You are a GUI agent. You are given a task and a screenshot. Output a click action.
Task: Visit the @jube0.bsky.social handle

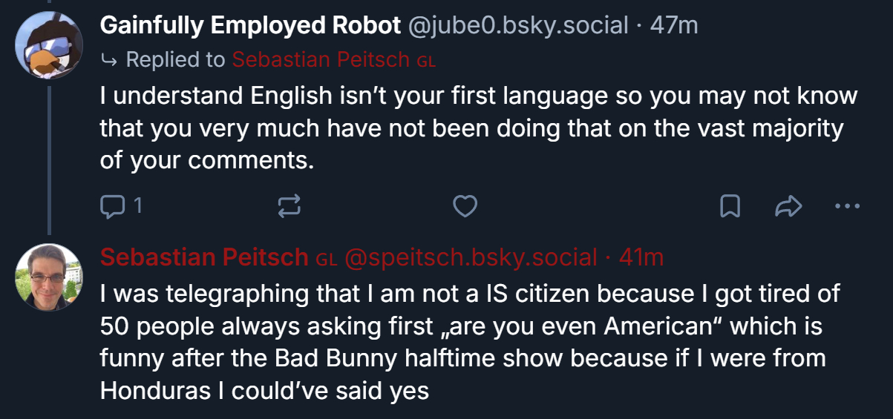pyautogui.click(x=518, y=25)
